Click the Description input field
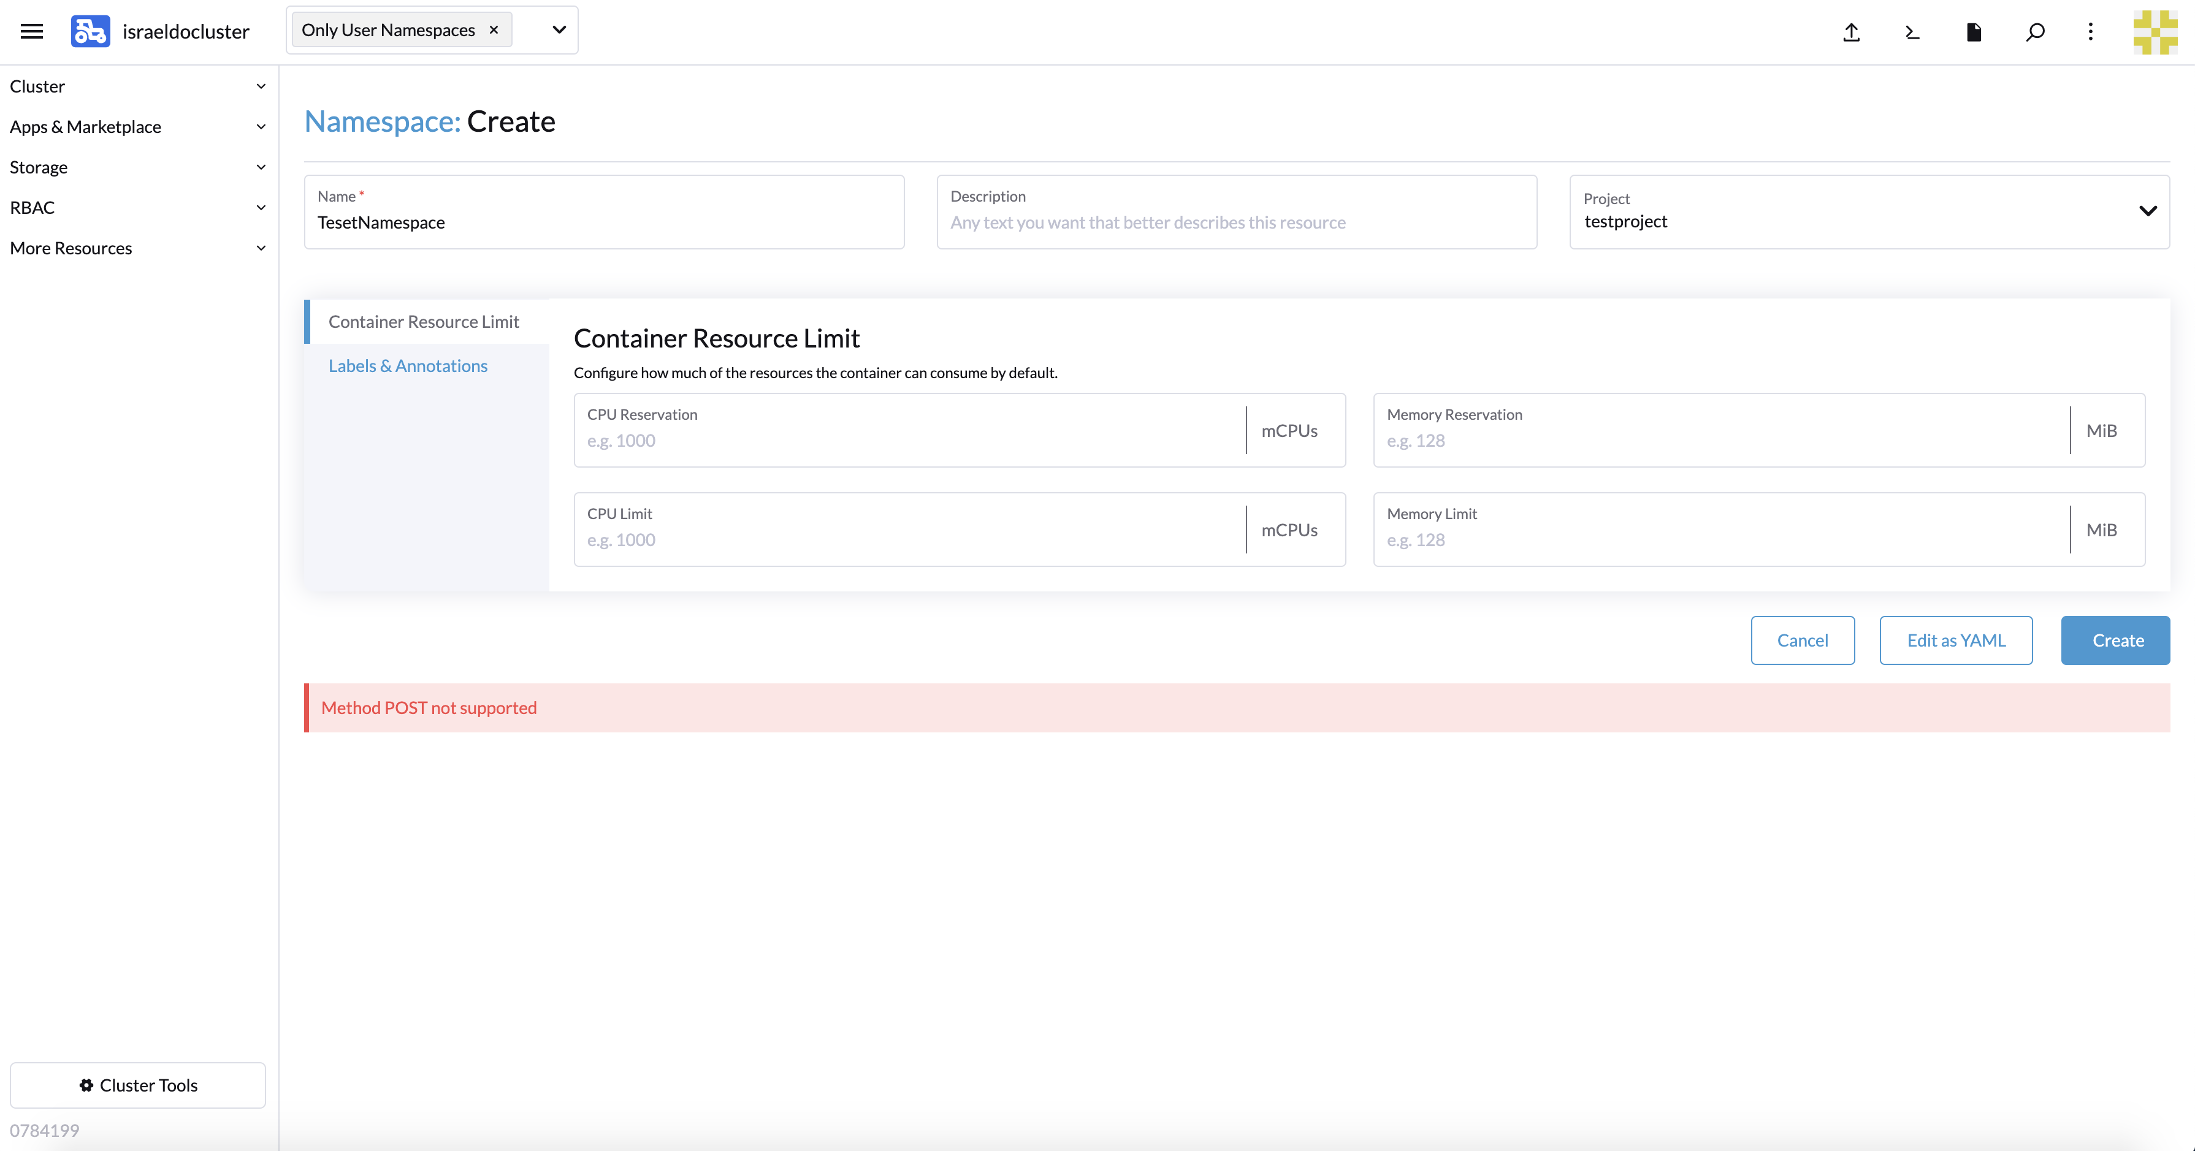 pos(1237,222)
